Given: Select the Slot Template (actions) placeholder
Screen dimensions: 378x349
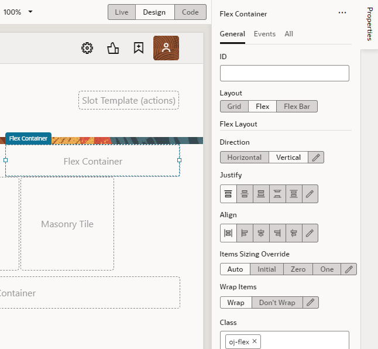Looking at the screenshot, I should [129, 100].
